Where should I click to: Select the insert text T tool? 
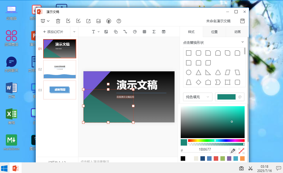click(94, 32)
